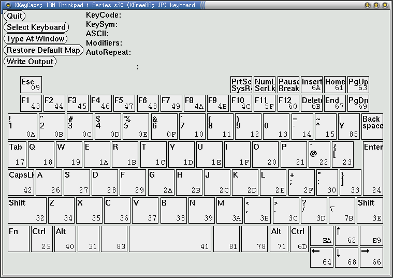This screenshot has width=393, height=278.
Task: Click the @ key with code 22
Action: tap(319, 154)
